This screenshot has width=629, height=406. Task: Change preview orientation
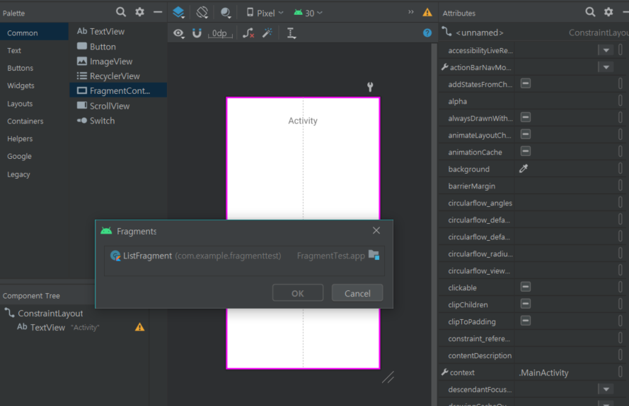[x=202, y=13]
